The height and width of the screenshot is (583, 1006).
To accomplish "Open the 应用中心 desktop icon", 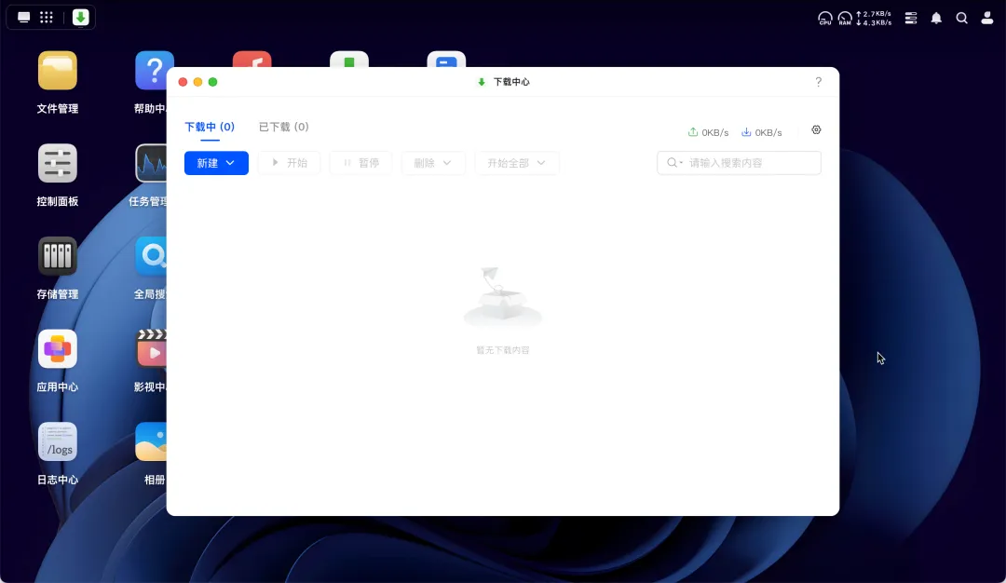I will (58, 349).
